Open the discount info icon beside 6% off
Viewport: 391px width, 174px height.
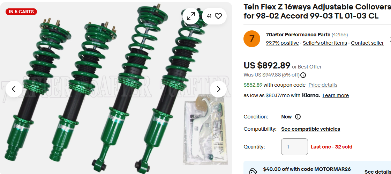coord(303,75)
